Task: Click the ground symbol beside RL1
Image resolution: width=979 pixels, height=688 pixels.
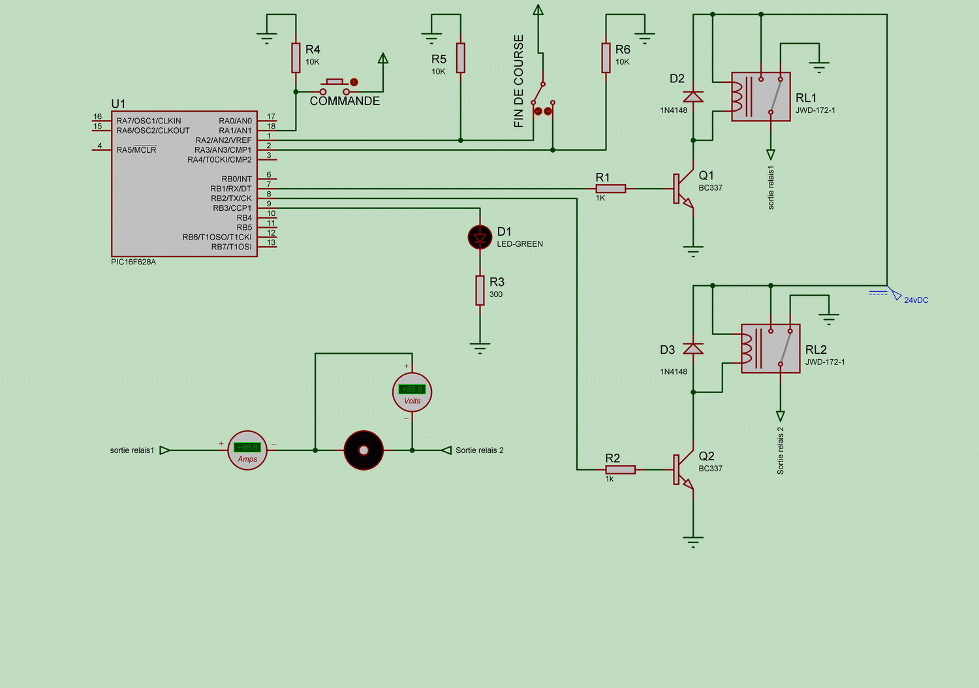Action: point(819,67)
